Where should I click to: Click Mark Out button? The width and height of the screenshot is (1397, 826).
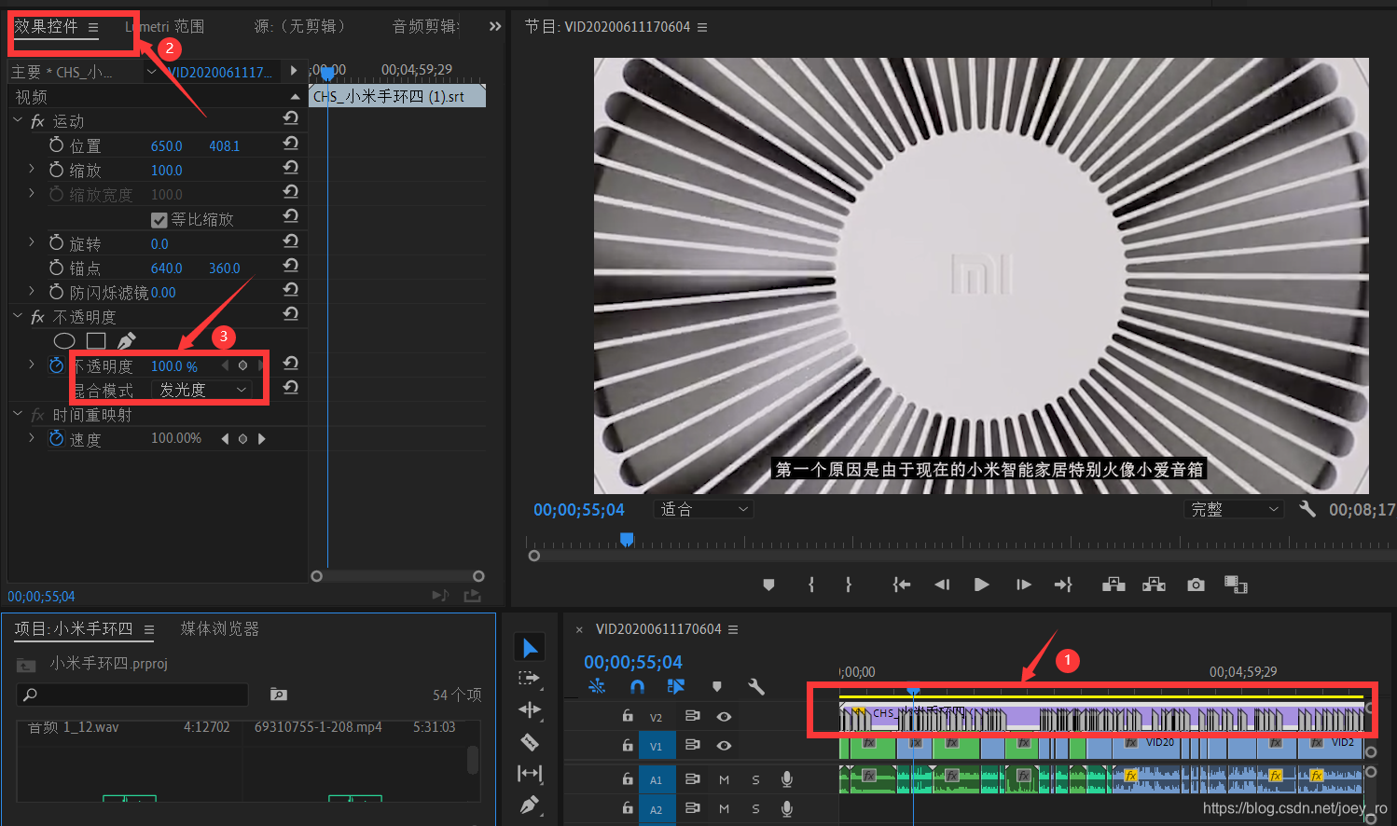(848, 585)
